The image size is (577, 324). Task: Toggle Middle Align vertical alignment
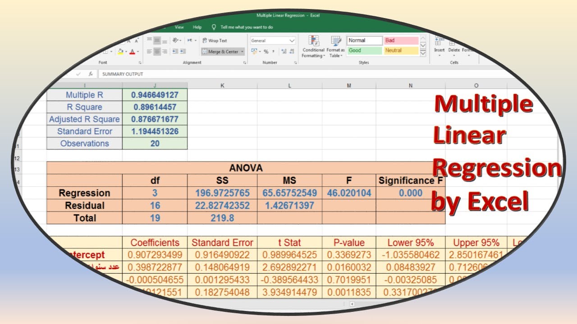pyautogui.click(x=157, y=40)
